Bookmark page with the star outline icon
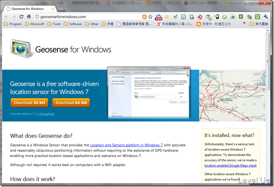Viewport: 274px width, 187px height. [150, 17]
